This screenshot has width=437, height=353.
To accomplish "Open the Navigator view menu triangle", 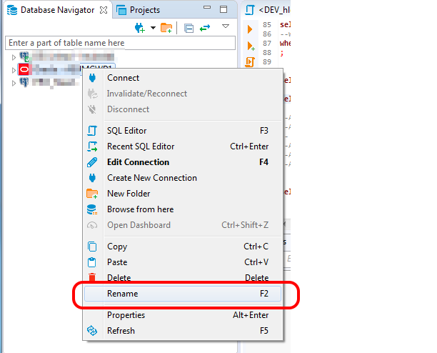I will pos(226,26).
